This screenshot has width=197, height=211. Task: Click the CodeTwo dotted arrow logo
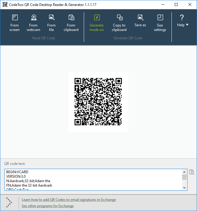[9, 203]
